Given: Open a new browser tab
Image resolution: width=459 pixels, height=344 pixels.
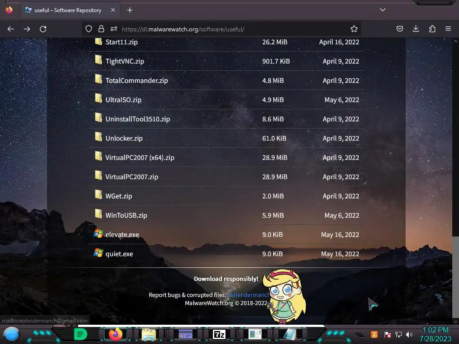Looking at the screenshot, I should tap(130, 10).
